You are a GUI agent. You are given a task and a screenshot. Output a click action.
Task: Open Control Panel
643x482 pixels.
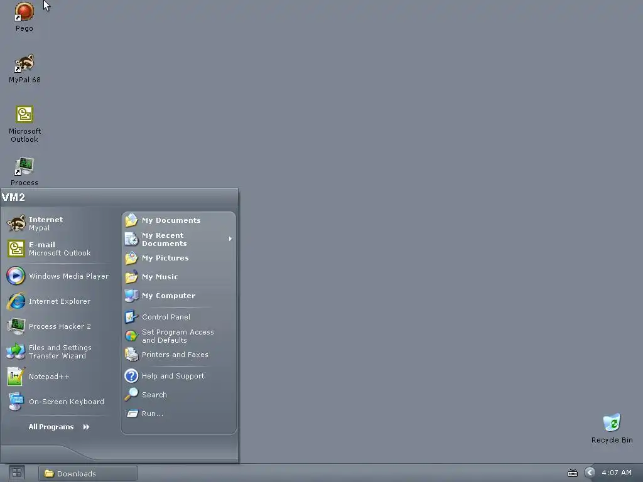point(179,317)
